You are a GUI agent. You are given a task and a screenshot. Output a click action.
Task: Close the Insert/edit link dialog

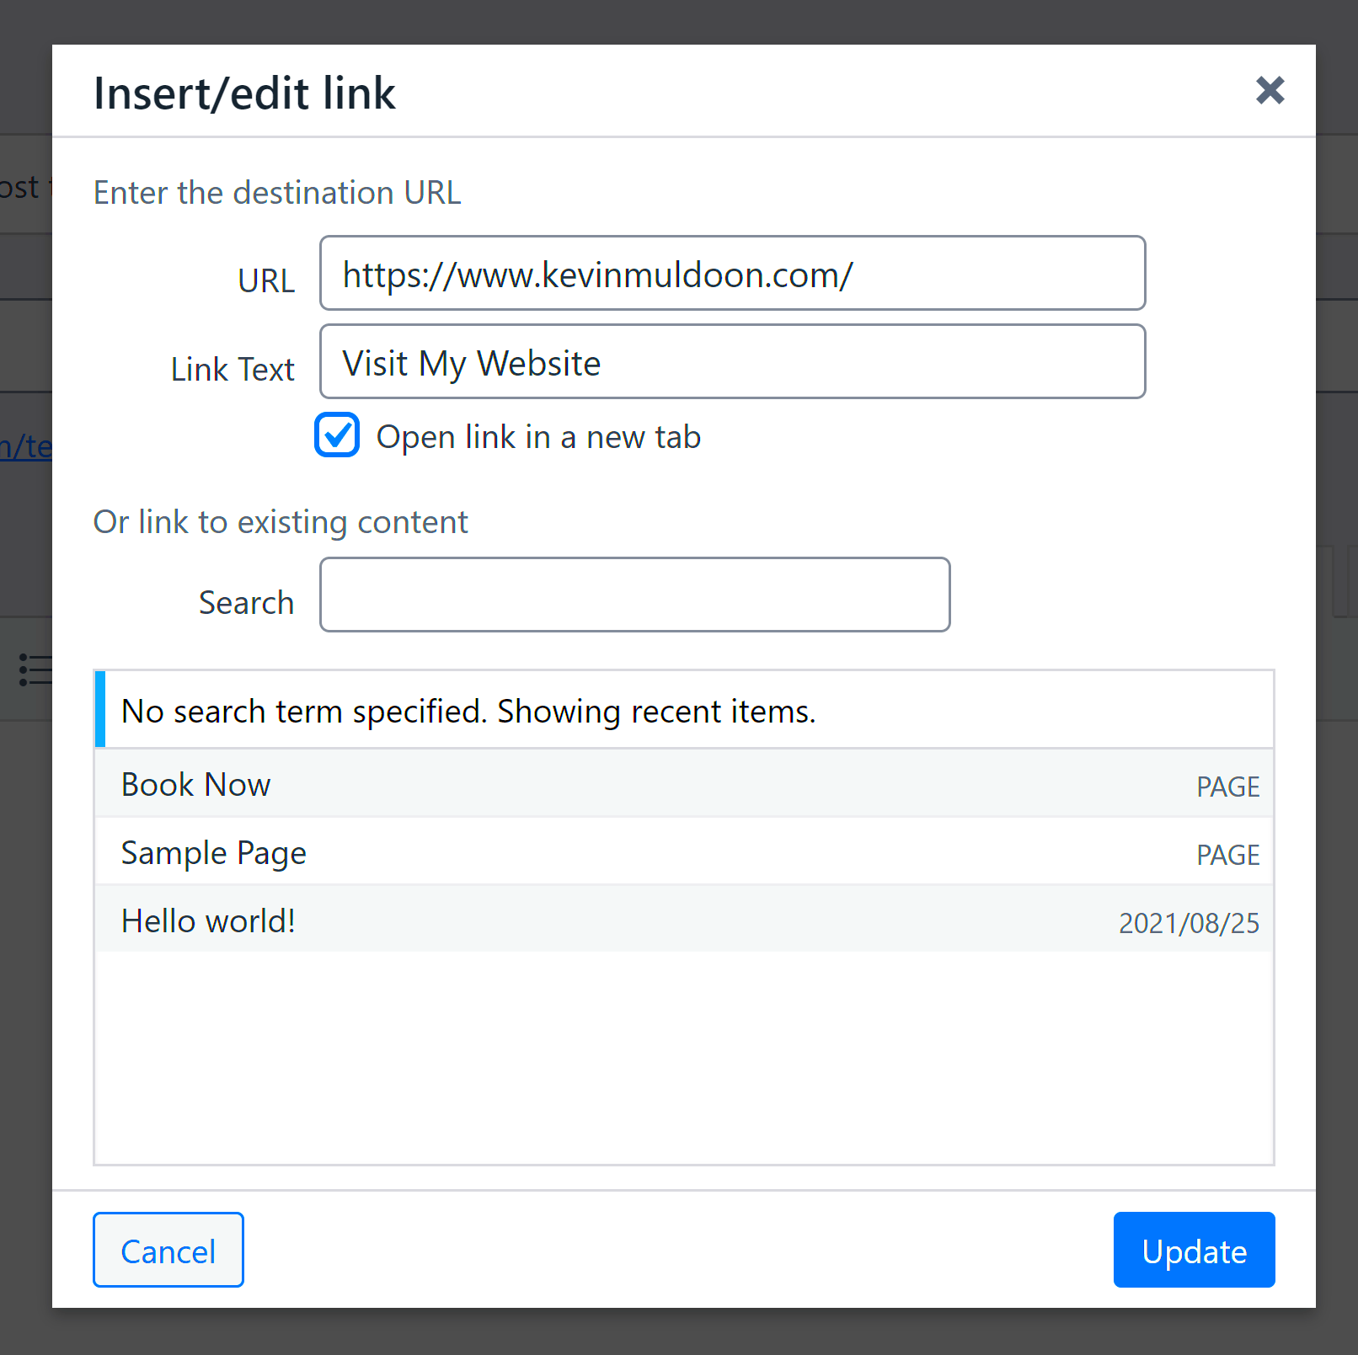(1270, 90)
